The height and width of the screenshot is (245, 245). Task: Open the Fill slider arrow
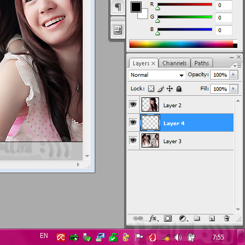pyautogui.click(x=234, y=89)
